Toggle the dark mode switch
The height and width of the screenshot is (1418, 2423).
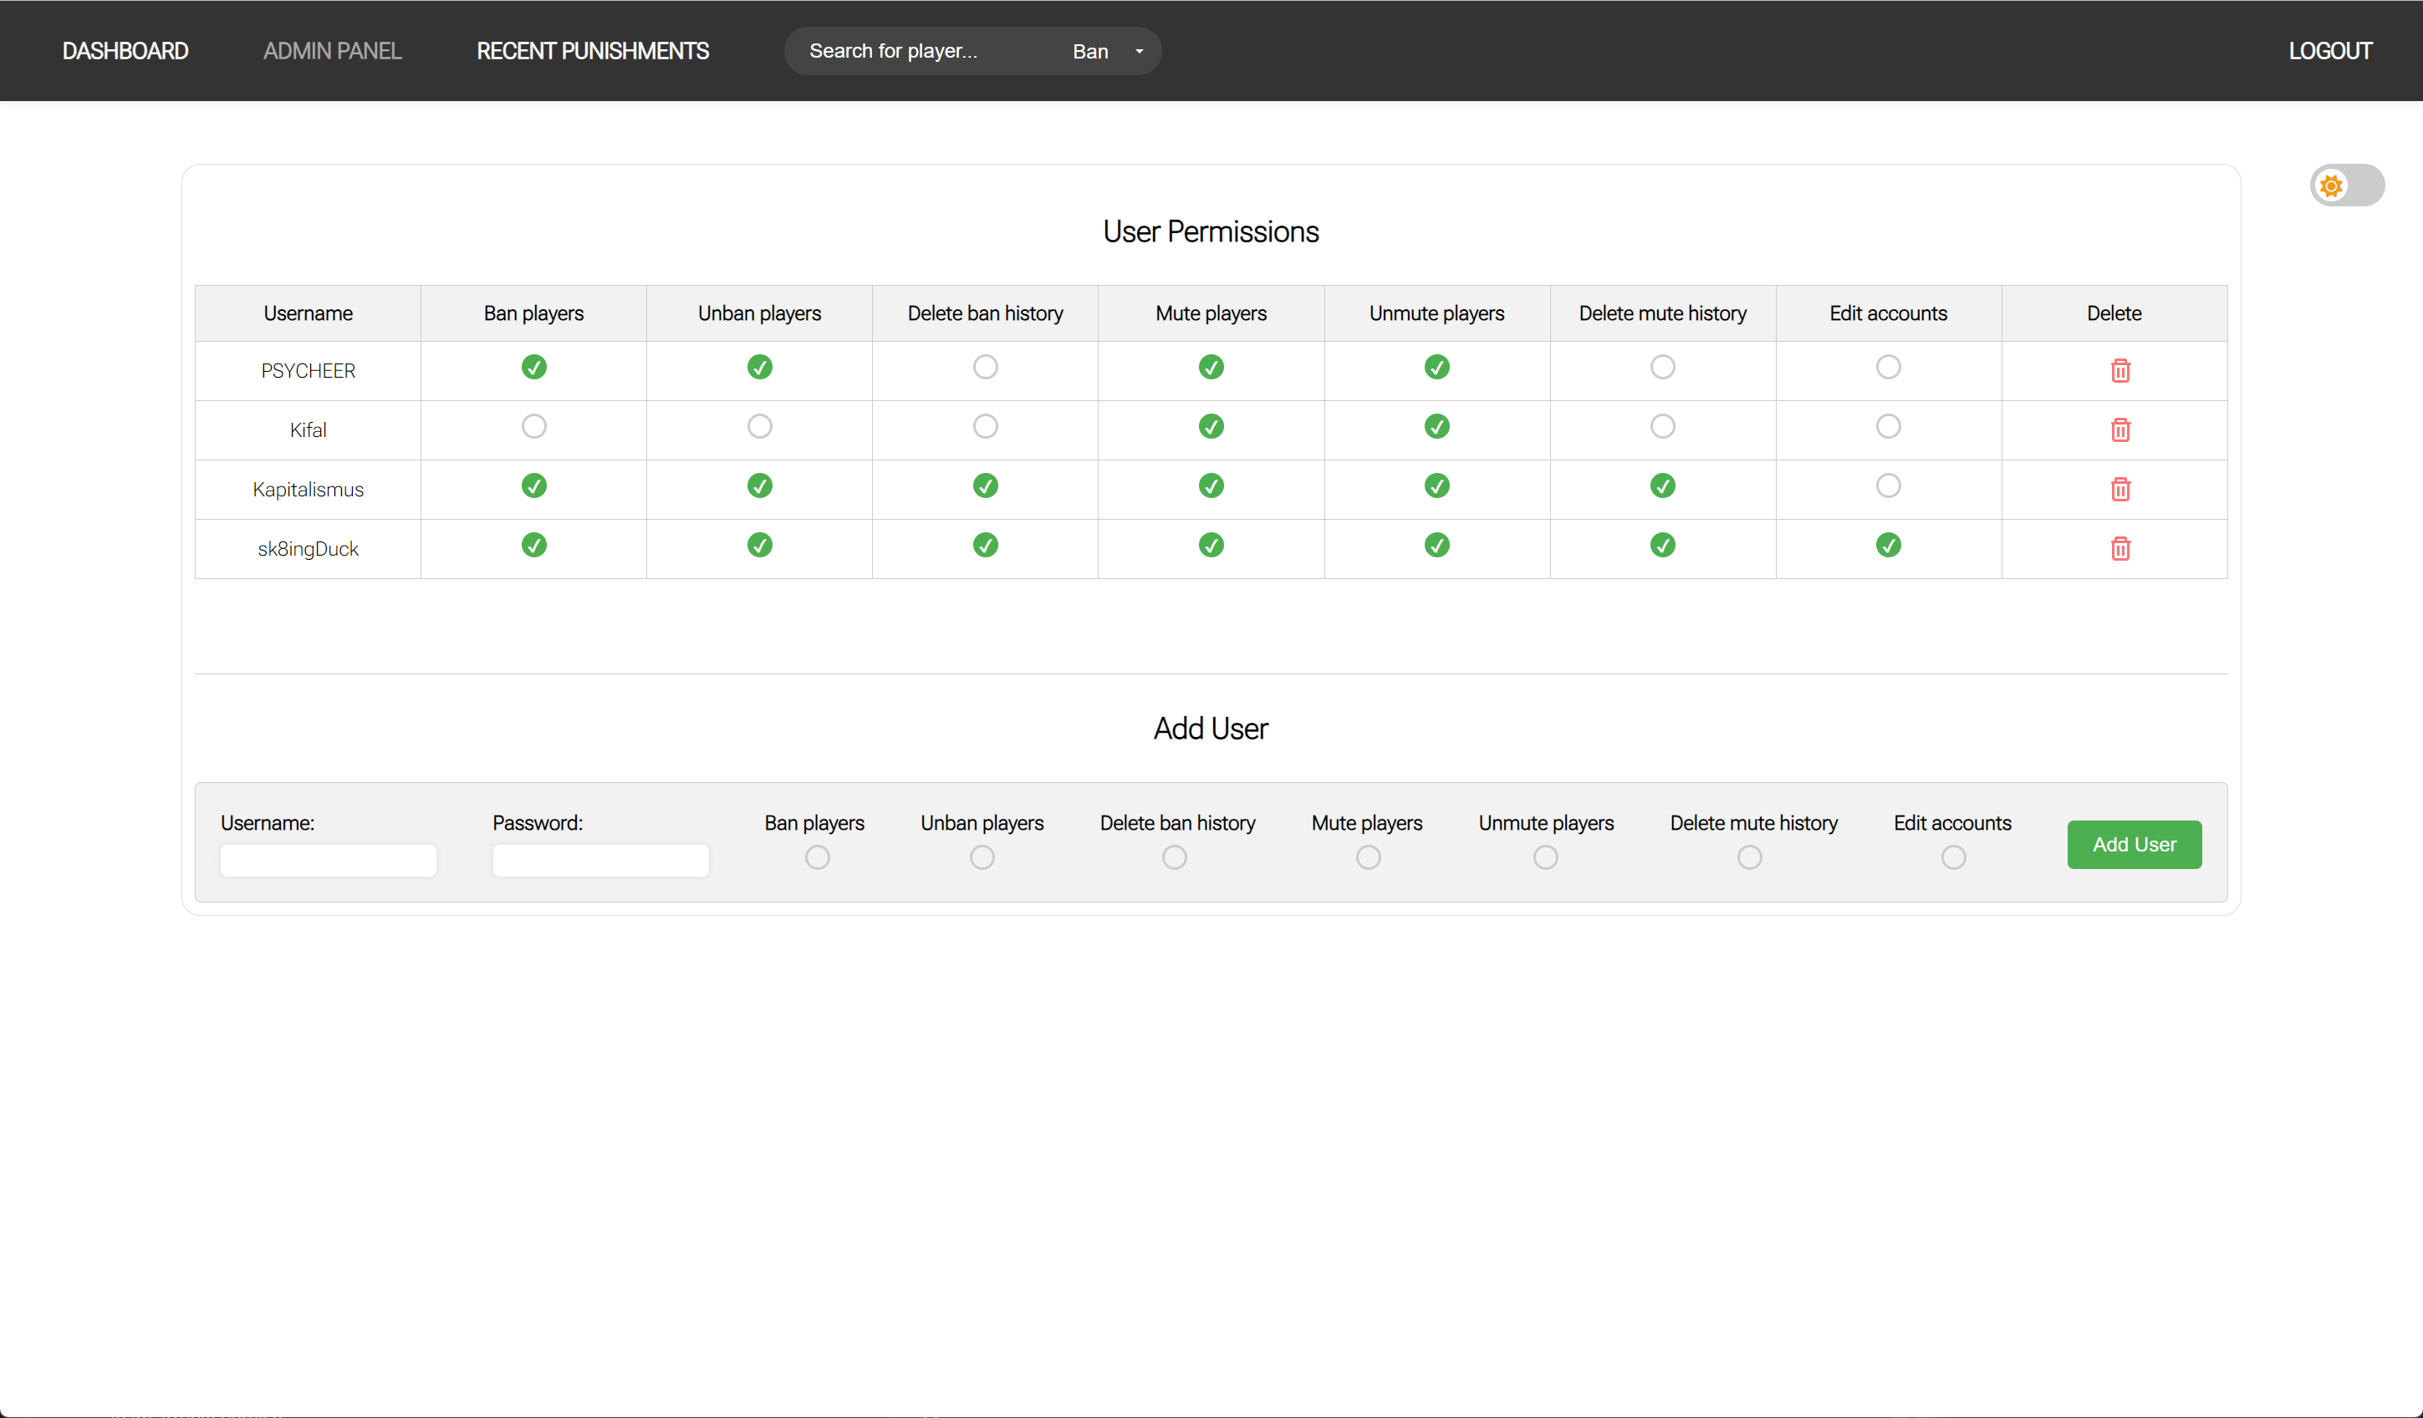click(x=2347, y=185)
